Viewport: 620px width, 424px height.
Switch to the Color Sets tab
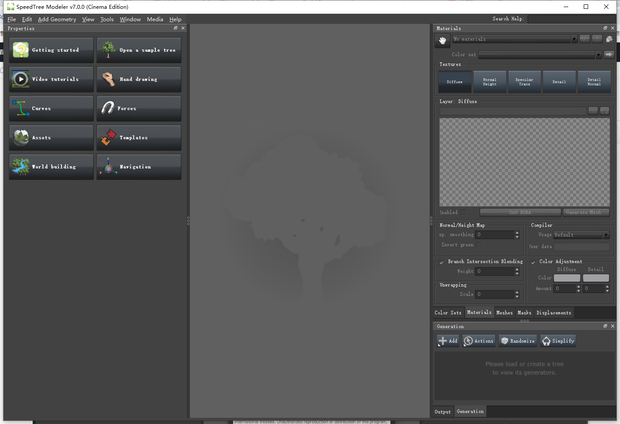coord(448,313)
